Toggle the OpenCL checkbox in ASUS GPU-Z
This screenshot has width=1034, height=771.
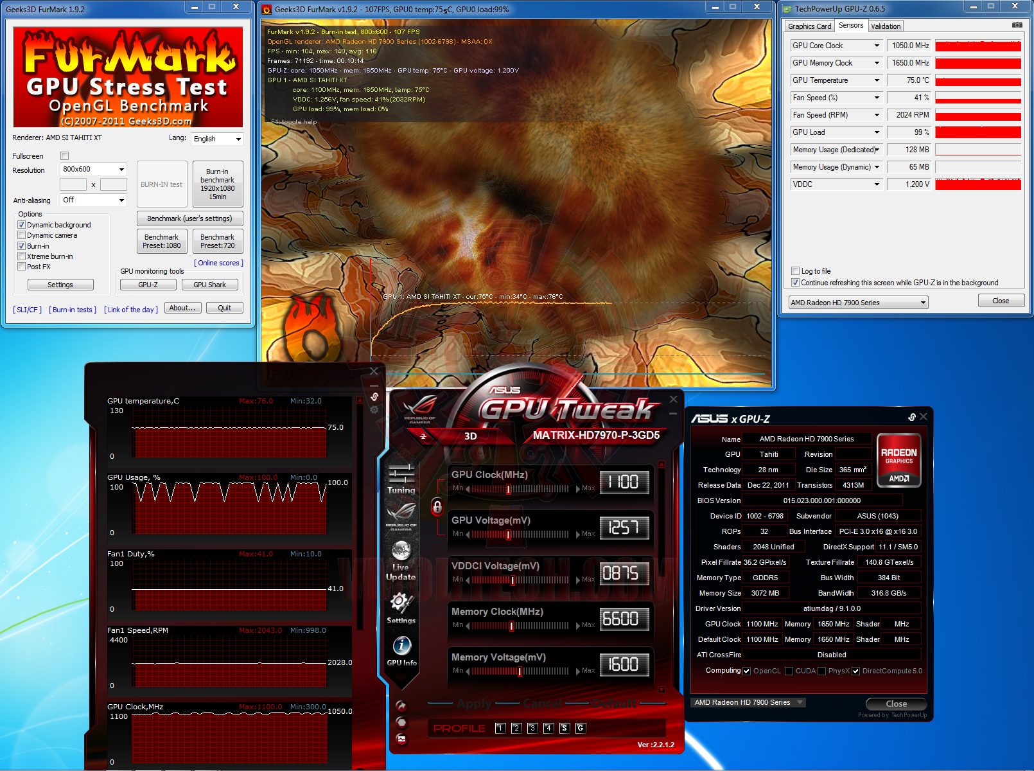pos(746,671)
